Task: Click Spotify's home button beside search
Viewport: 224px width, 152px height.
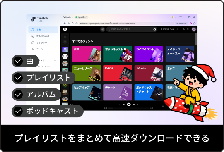Action: point(103,29)
